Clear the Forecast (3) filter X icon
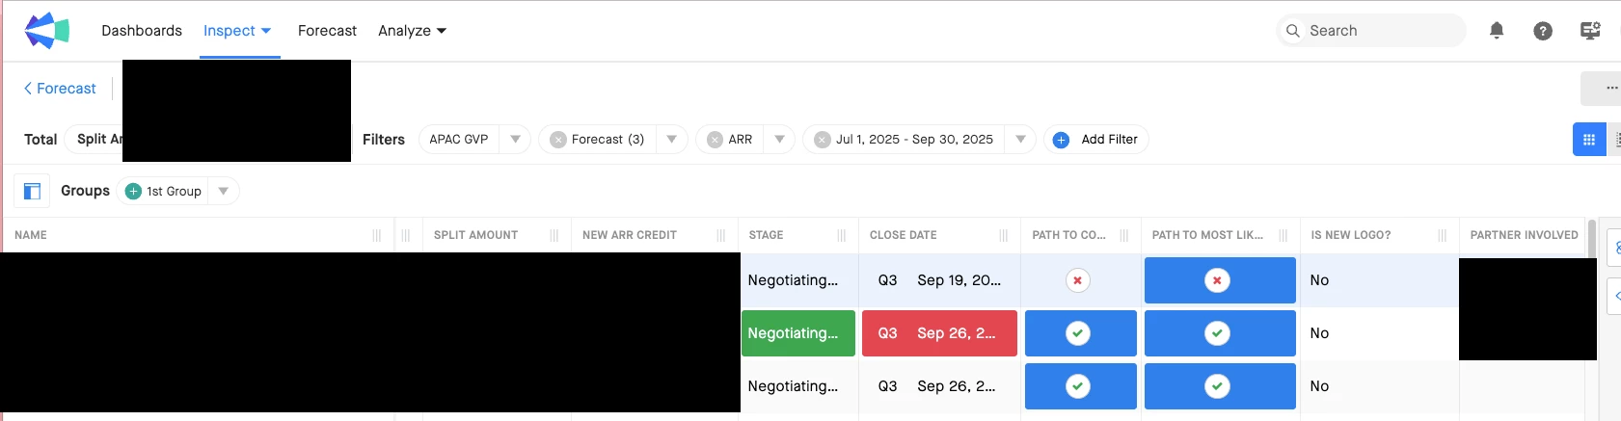 [558, 140]
